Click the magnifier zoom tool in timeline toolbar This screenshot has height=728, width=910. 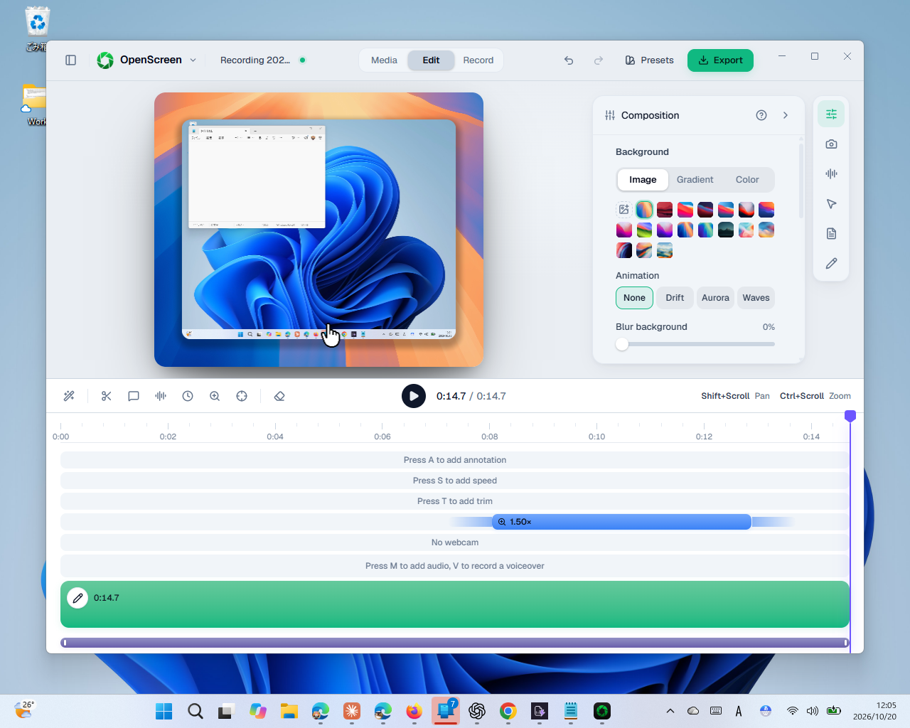215,396
